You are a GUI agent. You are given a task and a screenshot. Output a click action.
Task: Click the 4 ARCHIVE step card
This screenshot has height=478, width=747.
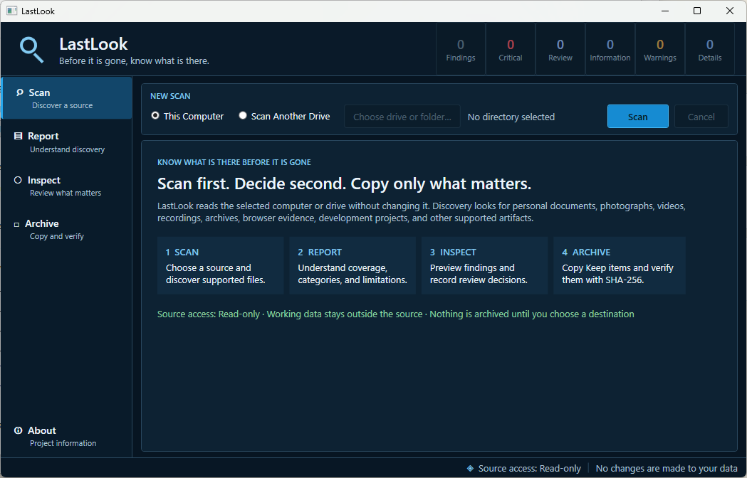click(620, 265)
